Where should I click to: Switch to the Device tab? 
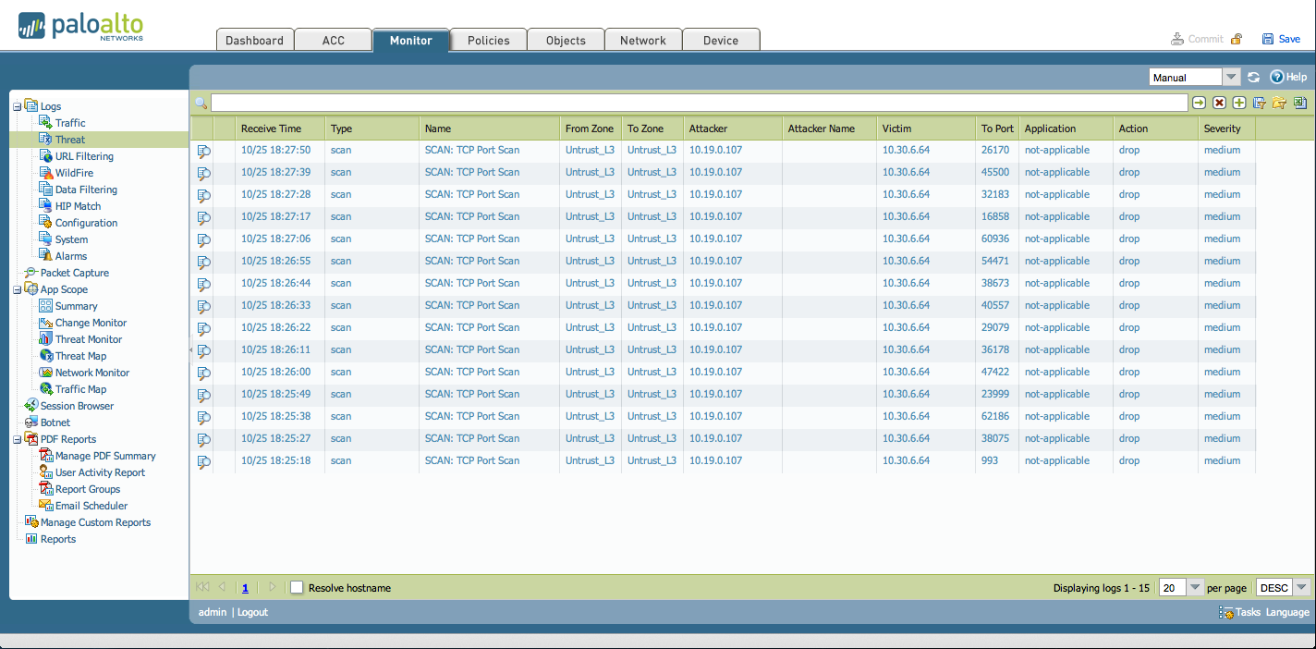pos(721,40)
